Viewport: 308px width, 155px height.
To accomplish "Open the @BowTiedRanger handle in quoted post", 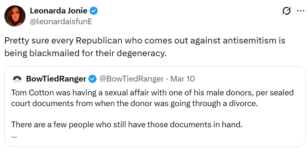I will point(132,79).
